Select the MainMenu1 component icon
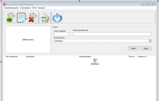This screenshot has height=101, width=159. point(95,61)
